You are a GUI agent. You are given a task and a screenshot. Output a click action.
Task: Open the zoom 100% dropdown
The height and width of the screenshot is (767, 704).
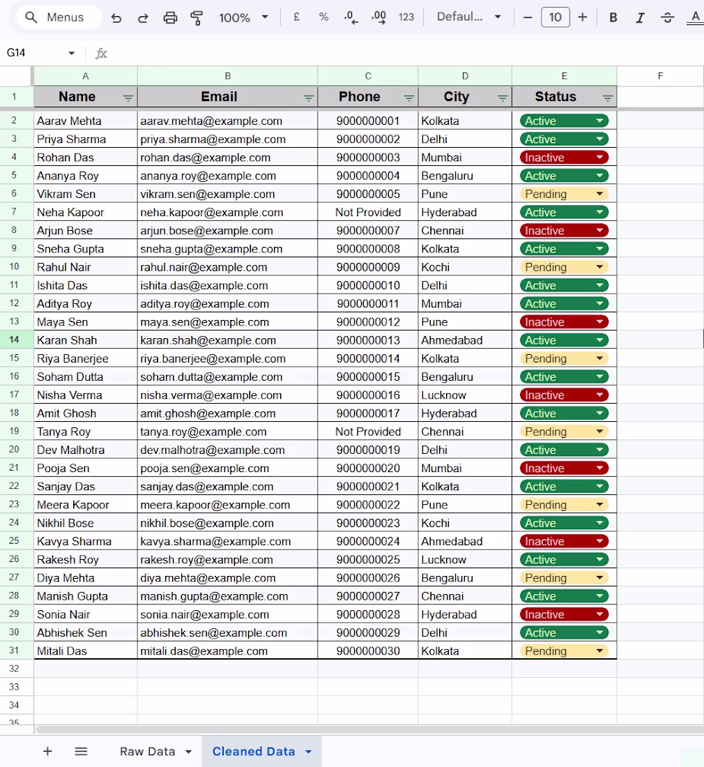[x=243, y=17]
